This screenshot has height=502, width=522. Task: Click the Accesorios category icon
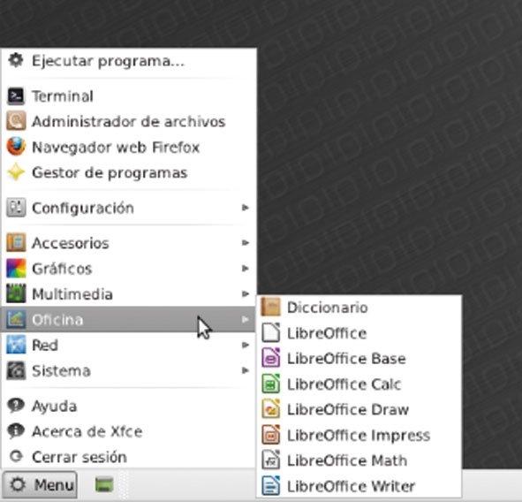(x=16, y=243)
